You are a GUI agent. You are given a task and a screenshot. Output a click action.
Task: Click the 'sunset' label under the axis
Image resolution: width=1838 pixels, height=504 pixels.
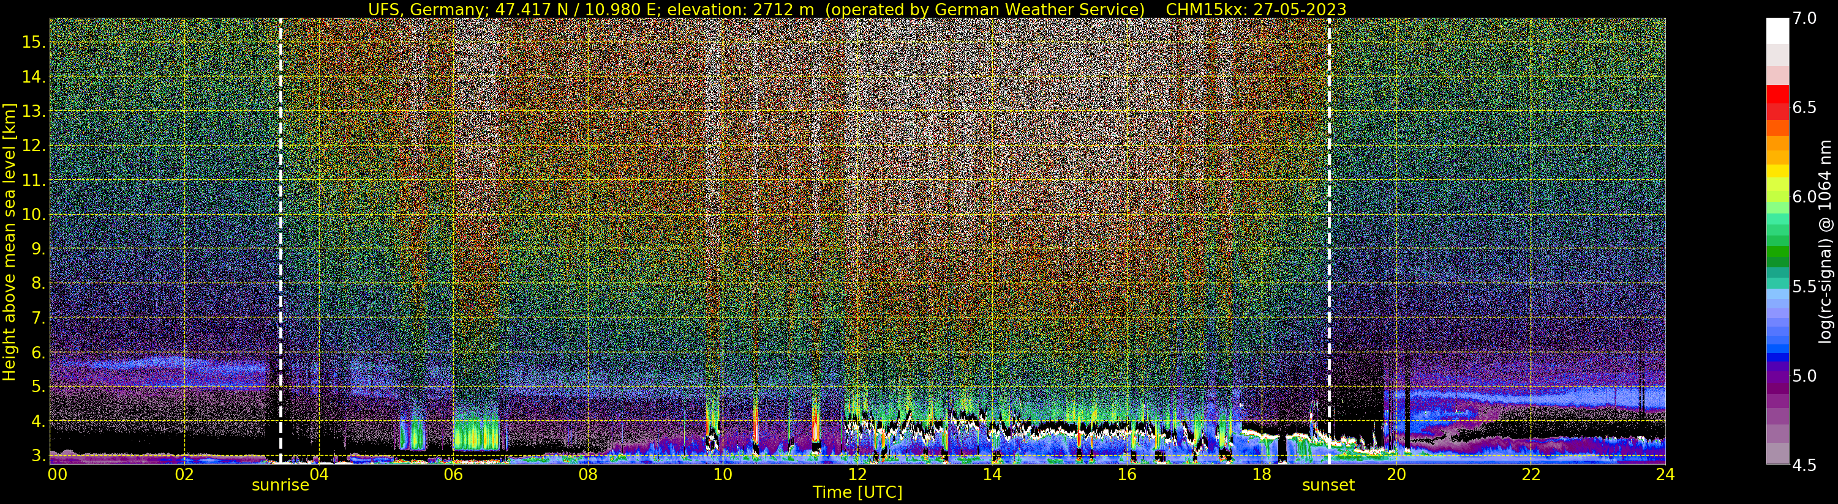click(1328, 486)
